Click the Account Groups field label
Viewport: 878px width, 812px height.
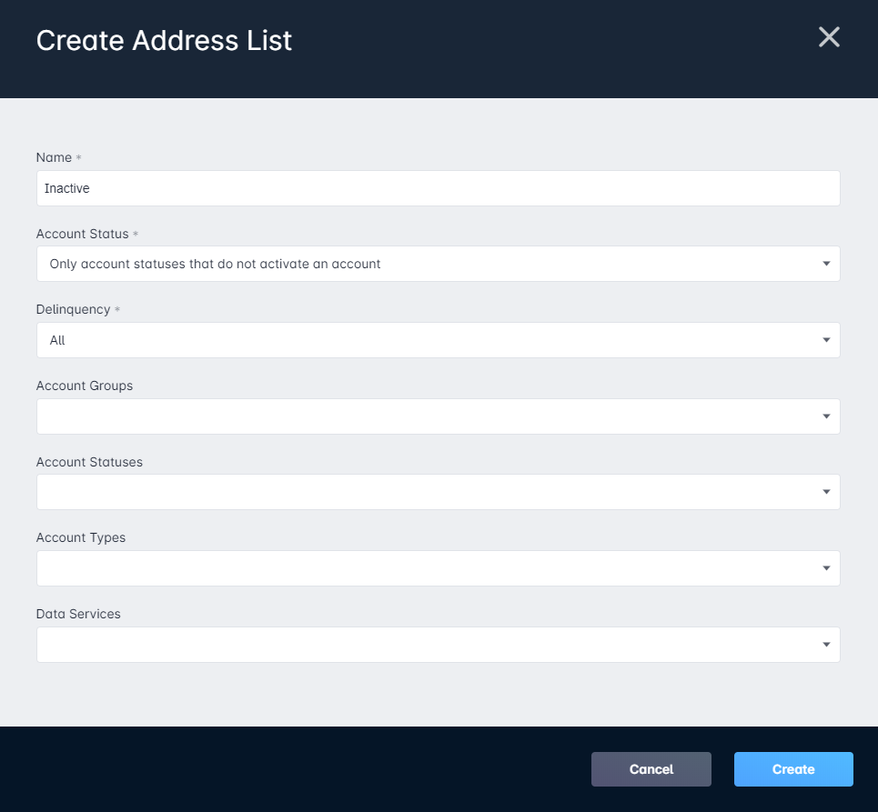[x=85, y=386]
